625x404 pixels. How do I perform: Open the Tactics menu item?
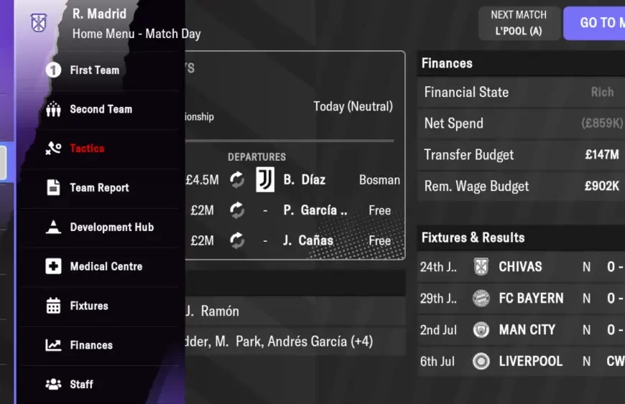87,149
